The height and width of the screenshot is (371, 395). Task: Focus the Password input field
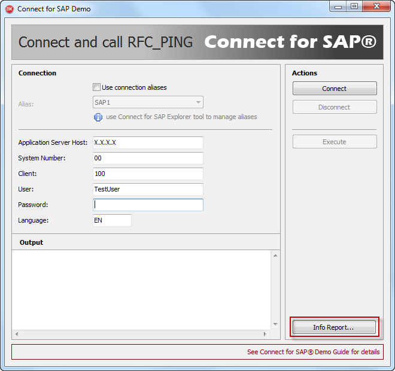coord(148,205)
